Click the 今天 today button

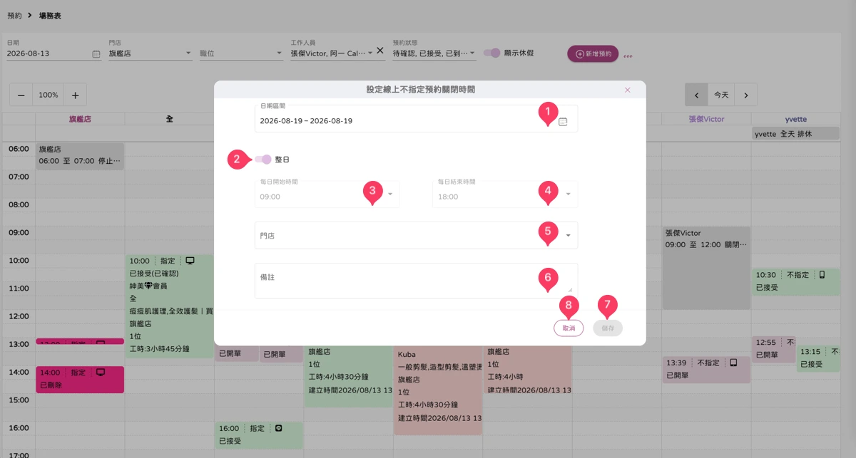click(x=721, y=95)
